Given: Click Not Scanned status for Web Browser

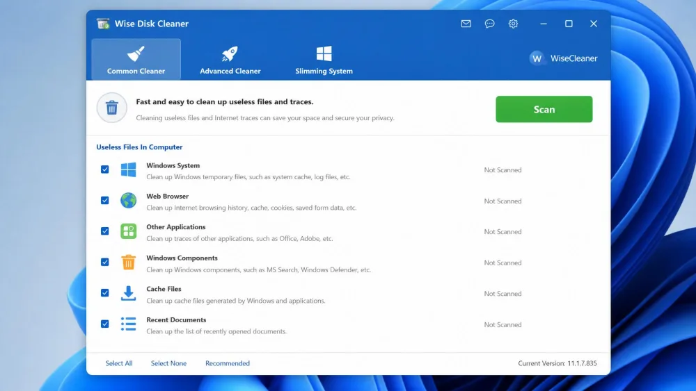Looking at the screenshot, I should (503, 201).
